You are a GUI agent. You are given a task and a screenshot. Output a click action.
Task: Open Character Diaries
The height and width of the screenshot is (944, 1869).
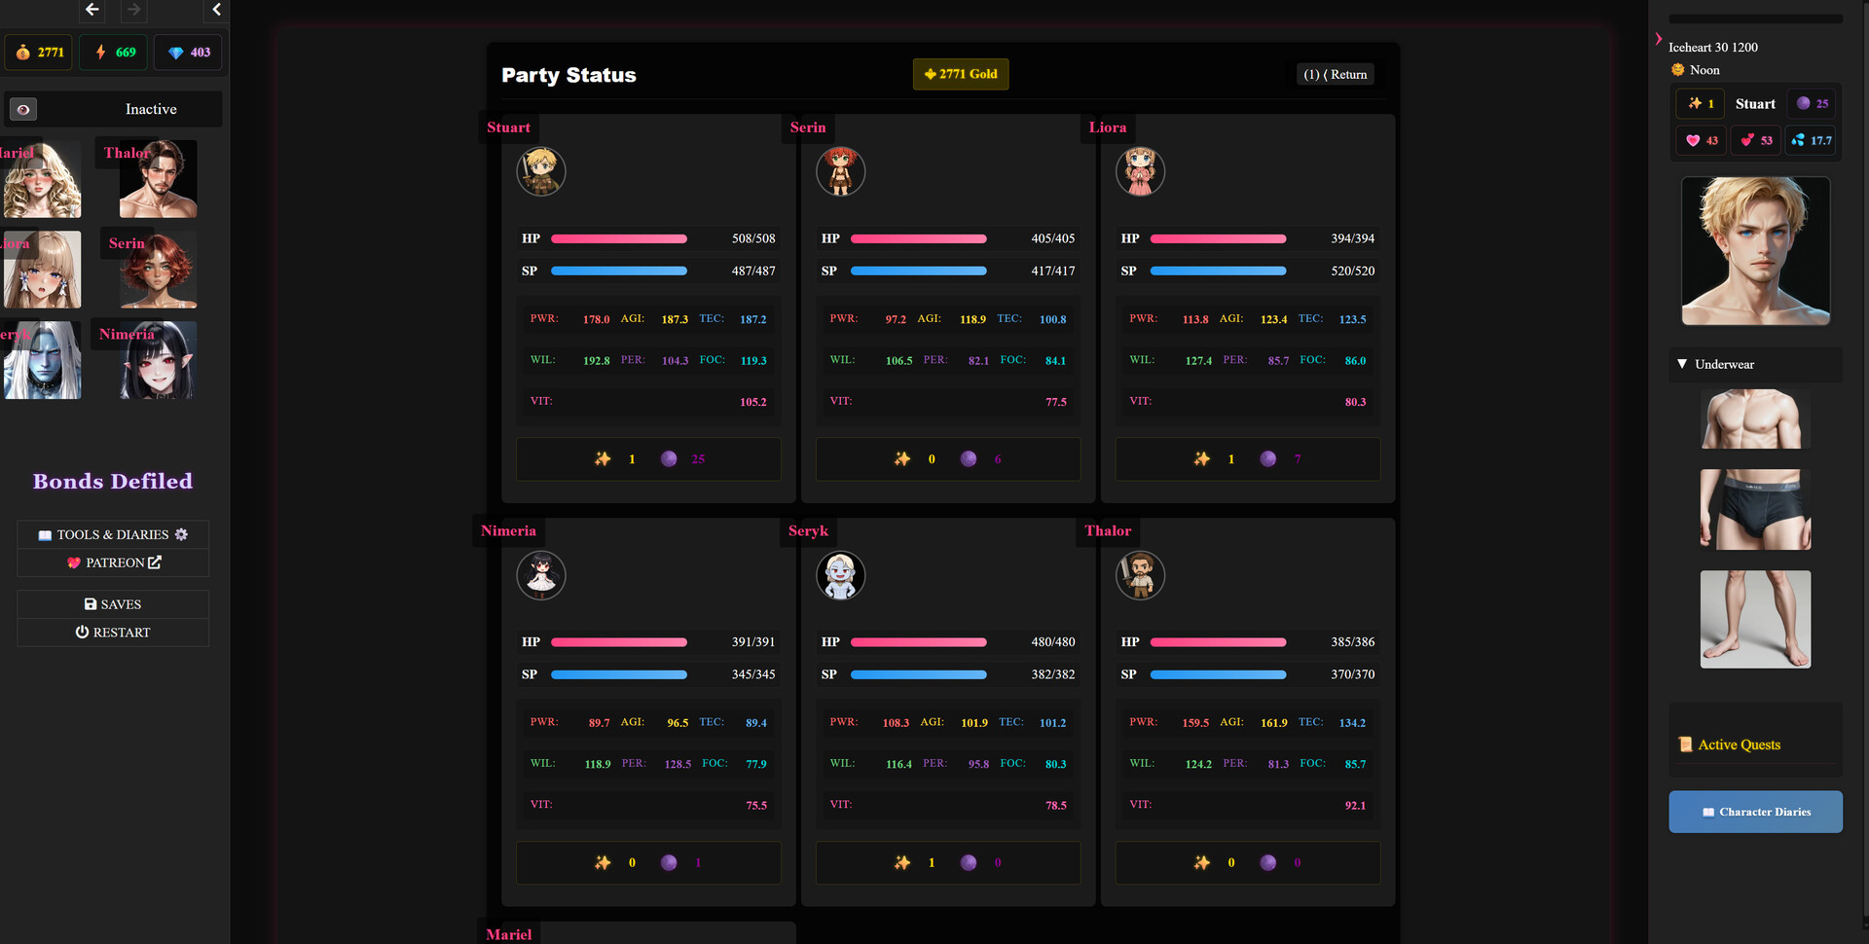pyautogui.click(x=1755, y=812)
